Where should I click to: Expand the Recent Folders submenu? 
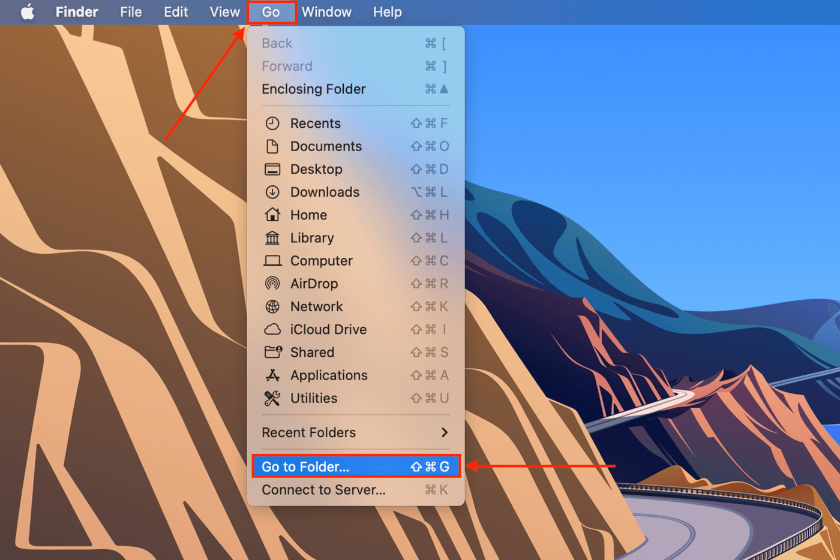(356, 432)
